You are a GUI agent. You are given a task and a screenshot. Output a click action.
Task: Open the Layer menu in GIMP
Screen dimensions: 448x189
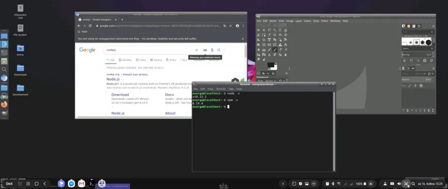299,21
